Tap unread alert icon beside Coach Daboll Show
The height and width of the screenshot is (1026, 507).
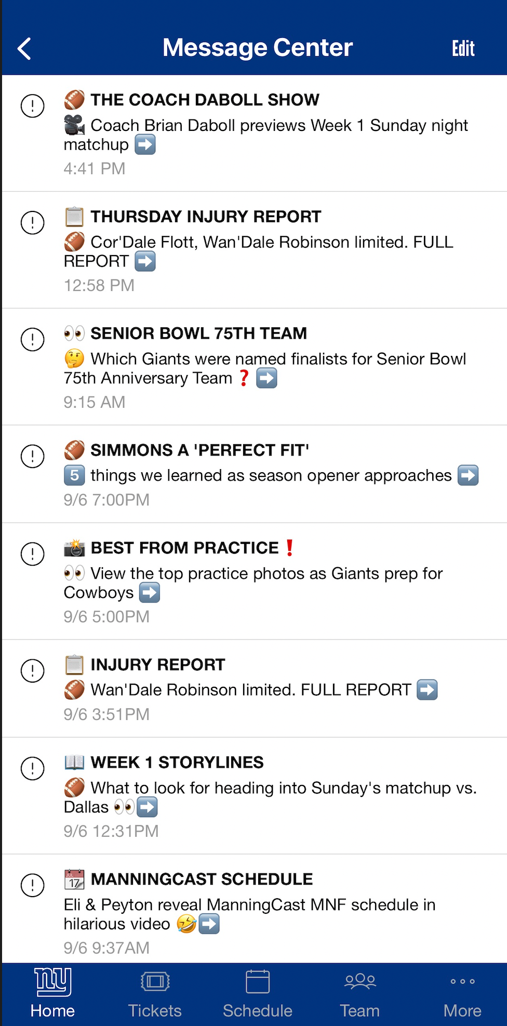[32, 106]
